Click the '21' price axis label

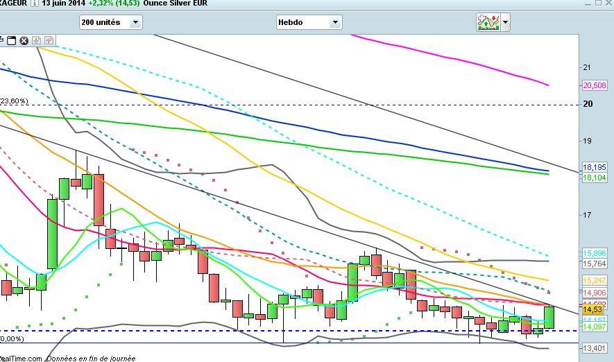[x=586, y=67]
